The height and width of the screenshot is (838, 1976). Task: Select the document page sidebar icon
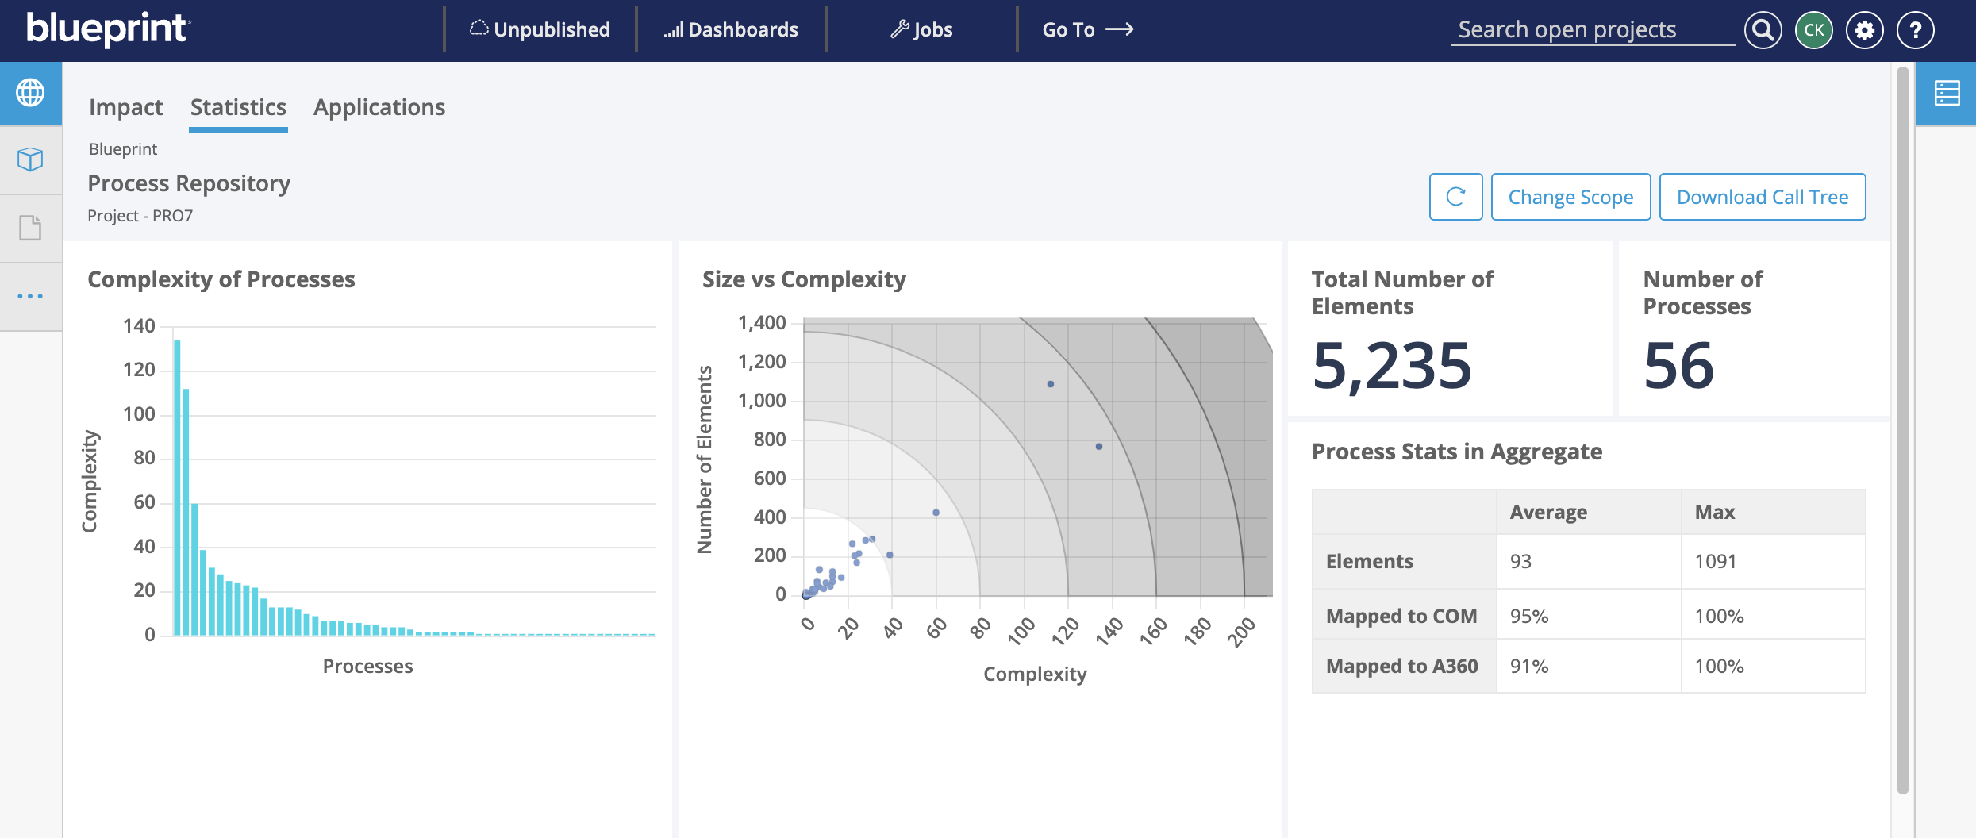30,229
